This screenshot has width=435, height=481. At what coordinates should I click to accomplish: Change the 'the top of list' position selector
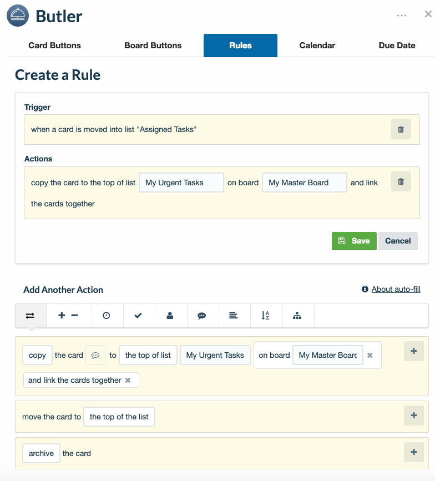[x=148, y=355]
